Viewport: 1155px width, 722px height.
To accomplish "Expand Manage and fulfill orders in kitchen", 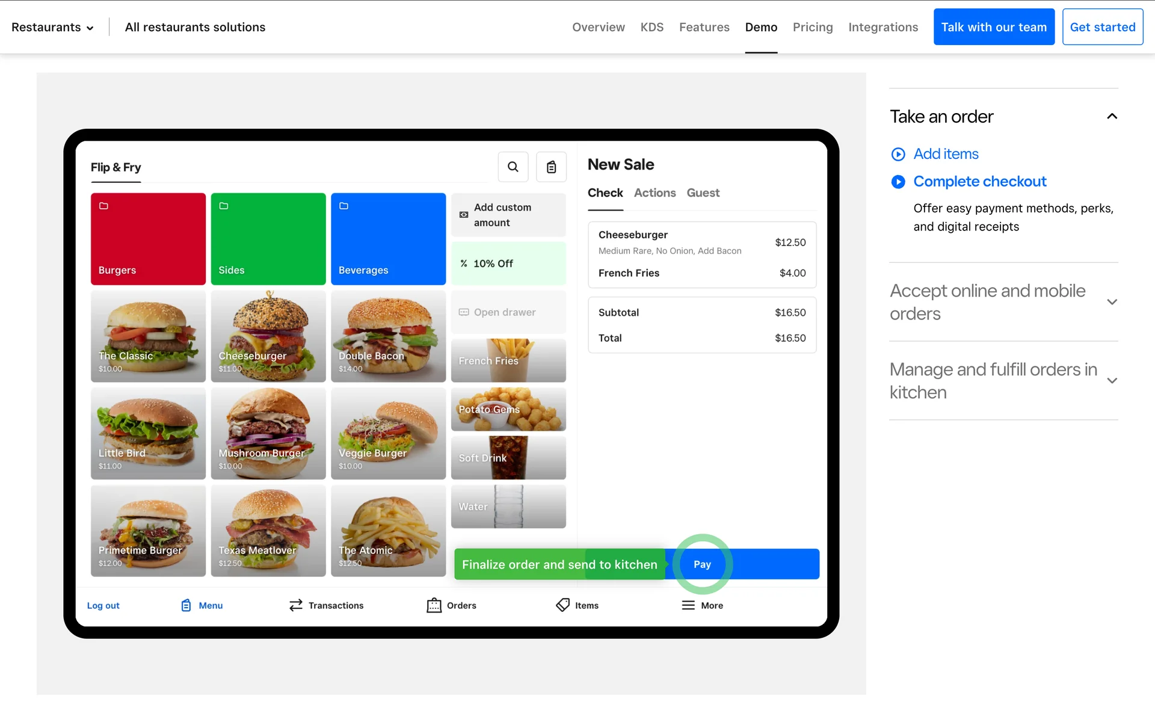I will click(x=1112, y=381).
